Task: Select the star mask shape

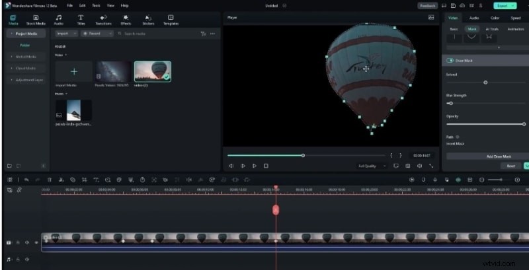Action: [x=489, y=37]
